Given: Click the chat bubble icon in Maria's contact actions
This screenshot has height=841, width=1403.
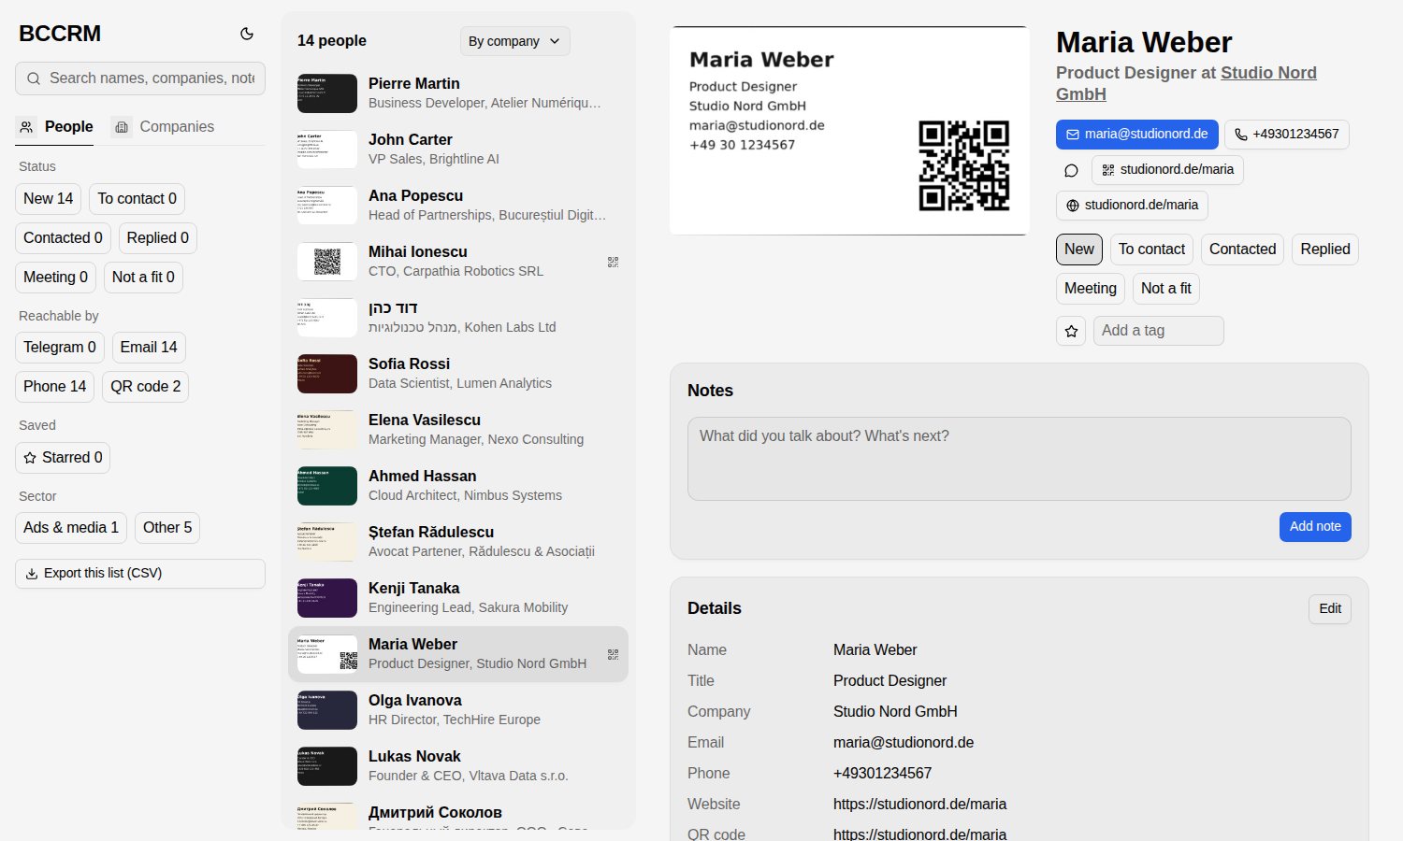Looking at the screenshot, I should tap(1071, 170).
